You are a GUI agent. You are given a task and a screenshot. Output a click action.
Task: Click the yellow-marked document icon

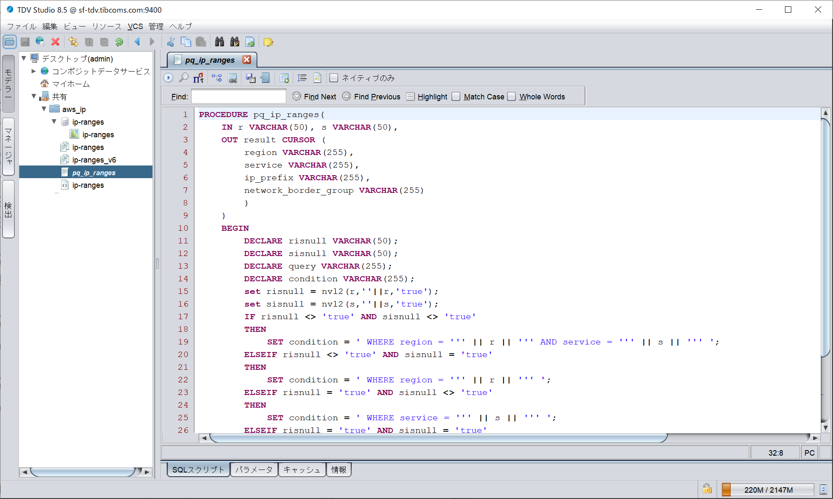point(318,78)
